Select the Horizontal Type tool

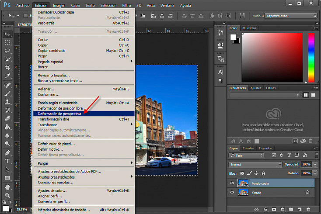click(x=7, y=161)
